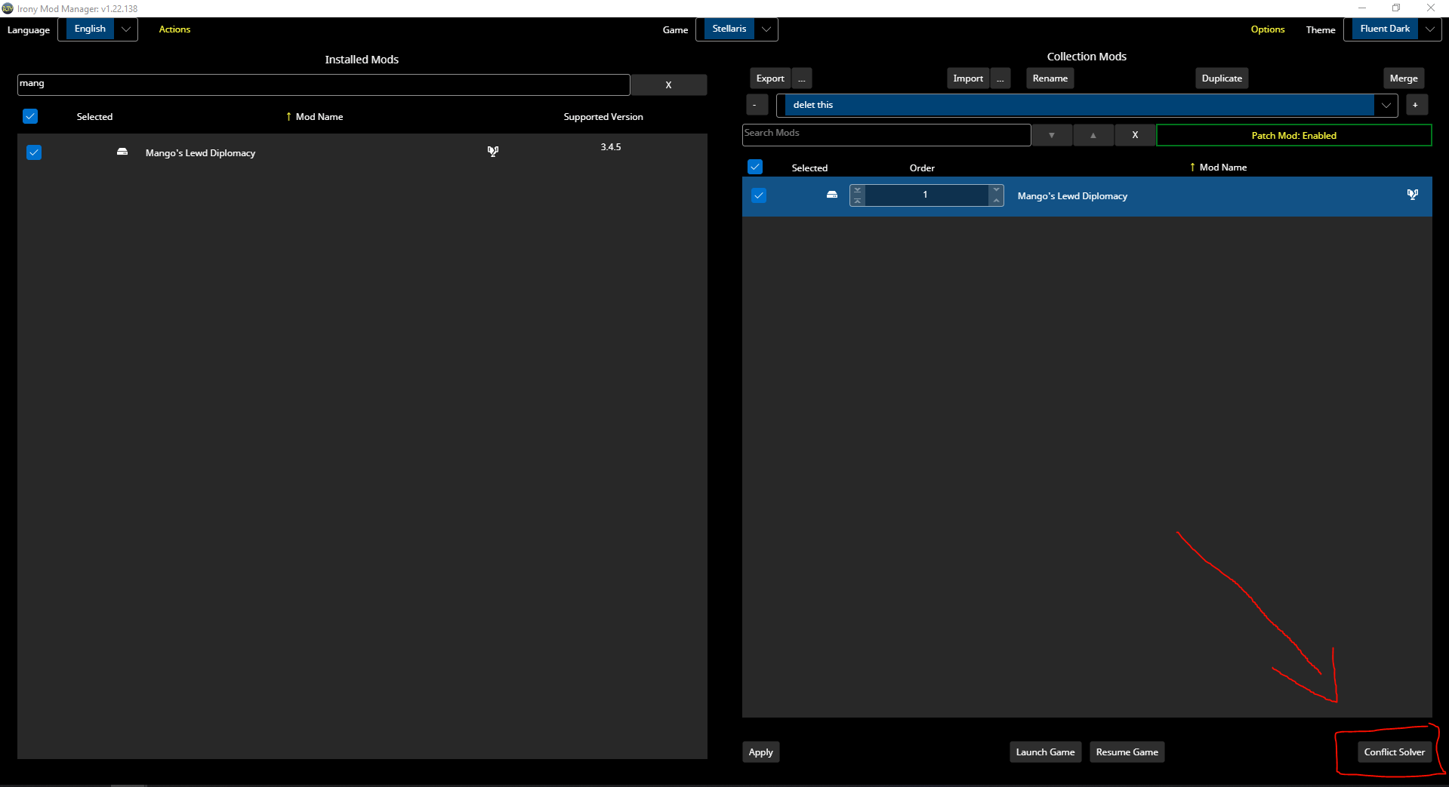Toggle select-all checkbox in Collection Mods

pyautogui.click(x=755, y=167)
